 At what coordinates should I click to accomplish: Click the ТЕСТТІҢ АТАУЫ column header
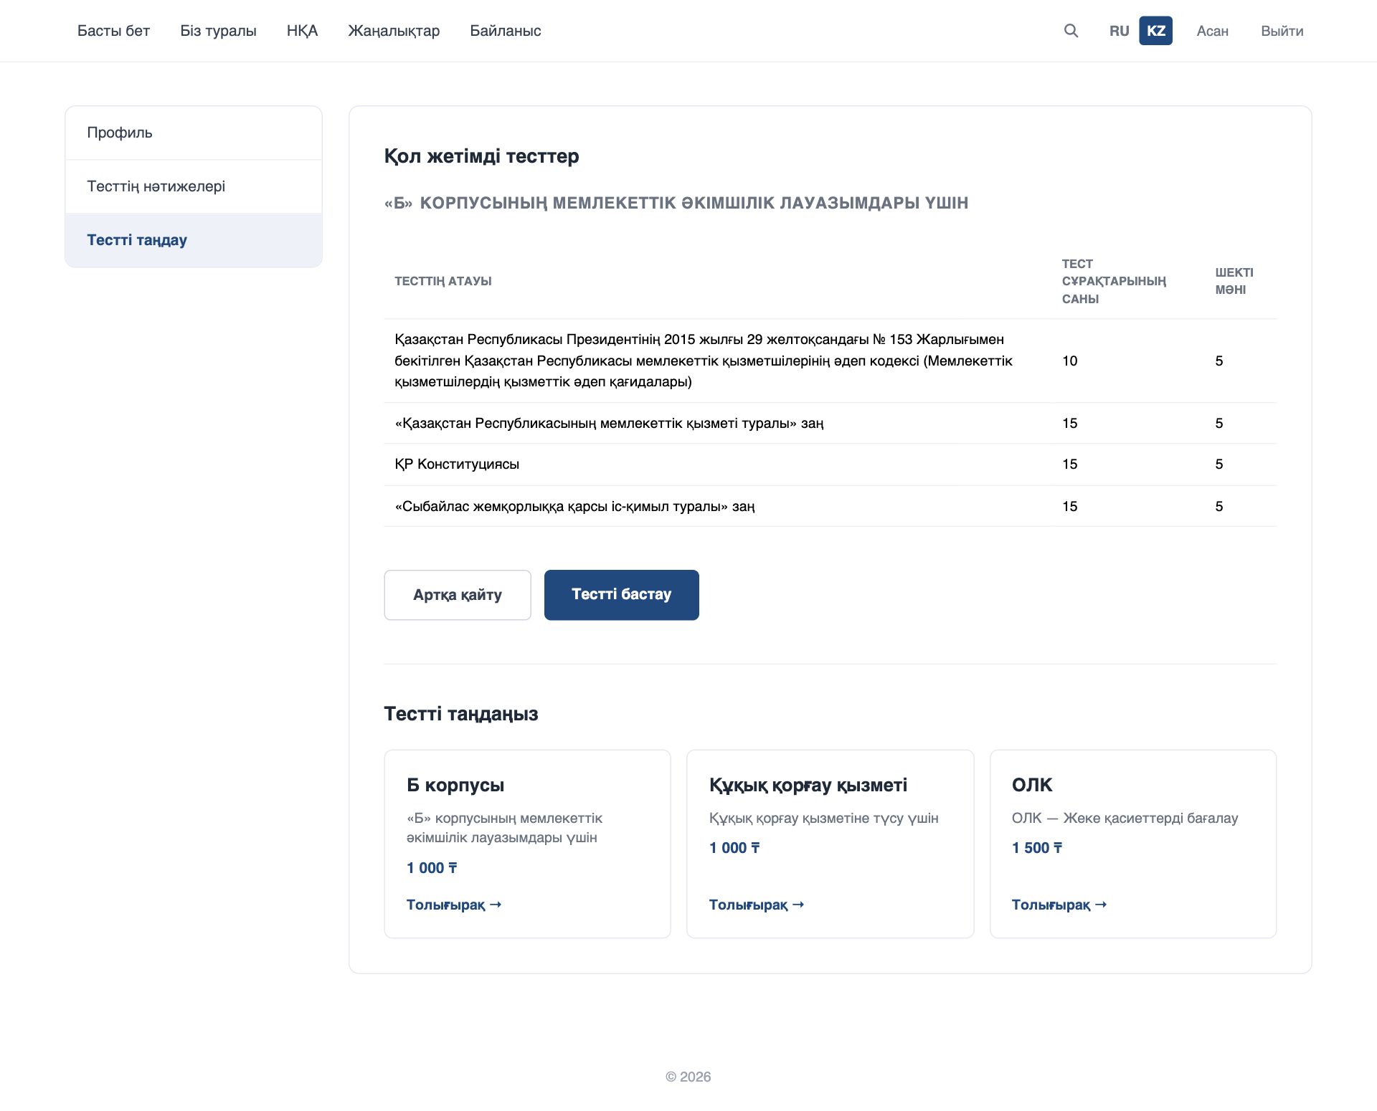click(443, 281)
